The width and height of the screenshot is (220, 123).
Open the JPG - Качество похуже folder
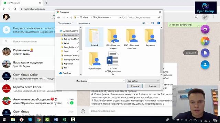click(113, 39)
